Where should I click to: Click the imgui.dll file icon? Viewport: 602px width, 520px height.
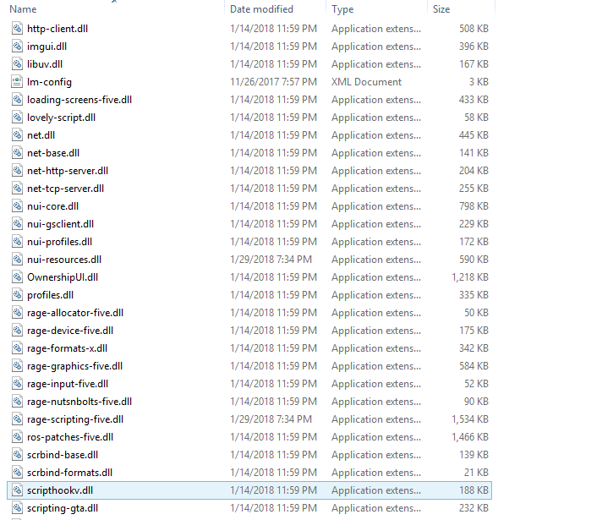[17, 47]
